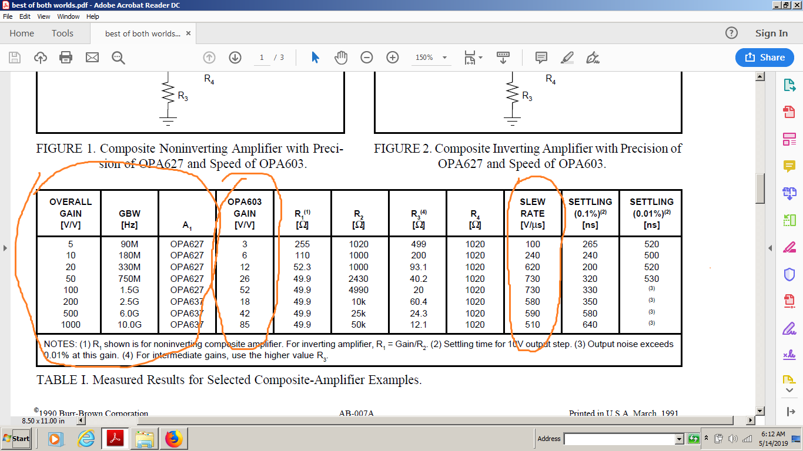Screen dimensions: 803x451
Task: Open Combine Files tool in sidebar
Action: (x=789, y=193)
